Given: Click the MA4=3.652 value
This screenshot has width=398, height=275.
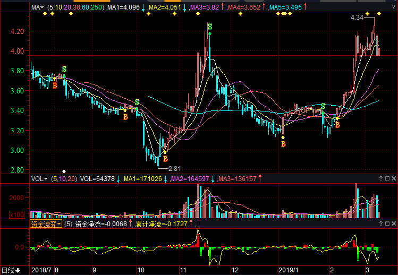Looking at the screenshot, I should click(x=244, y=7).
